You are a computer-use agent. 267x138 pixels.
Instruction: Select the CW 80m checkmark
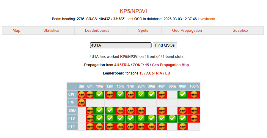point(183,94)
